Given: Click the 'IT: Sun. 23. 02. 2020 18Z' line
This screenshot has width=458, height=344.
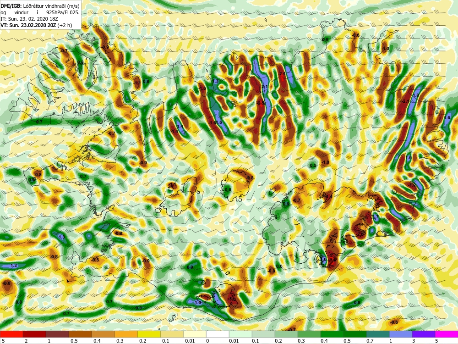Looking at the screenshot, I should [x=29, y=19].
